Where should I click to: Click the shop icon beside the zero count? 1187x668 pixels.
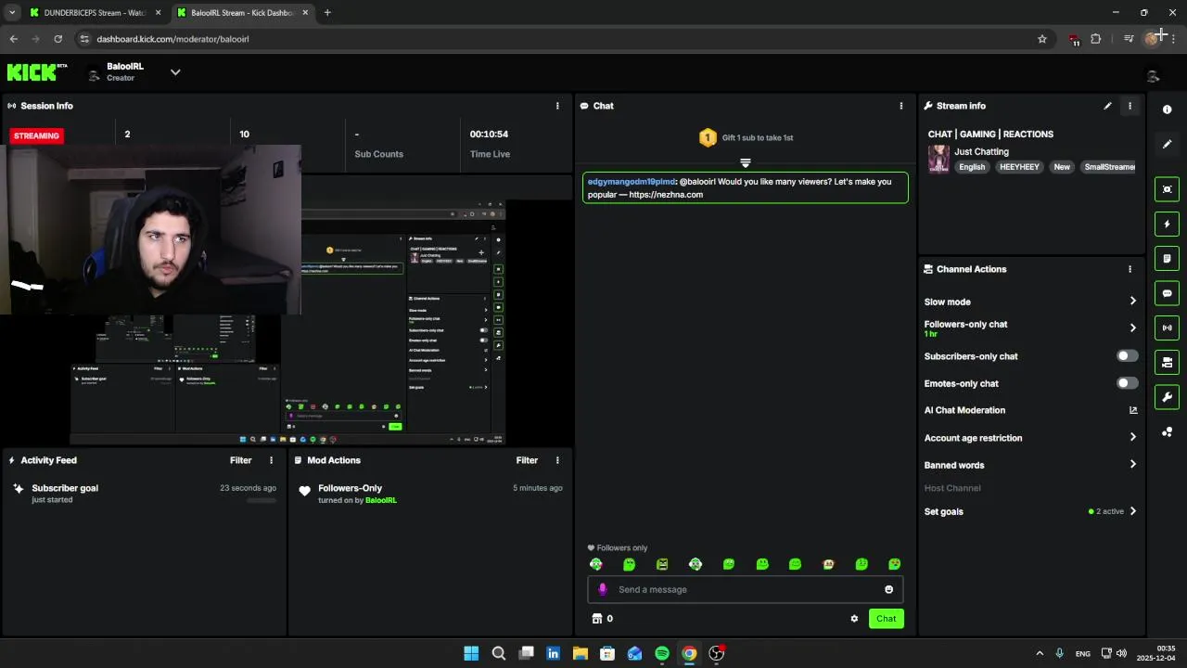[597, 619]
